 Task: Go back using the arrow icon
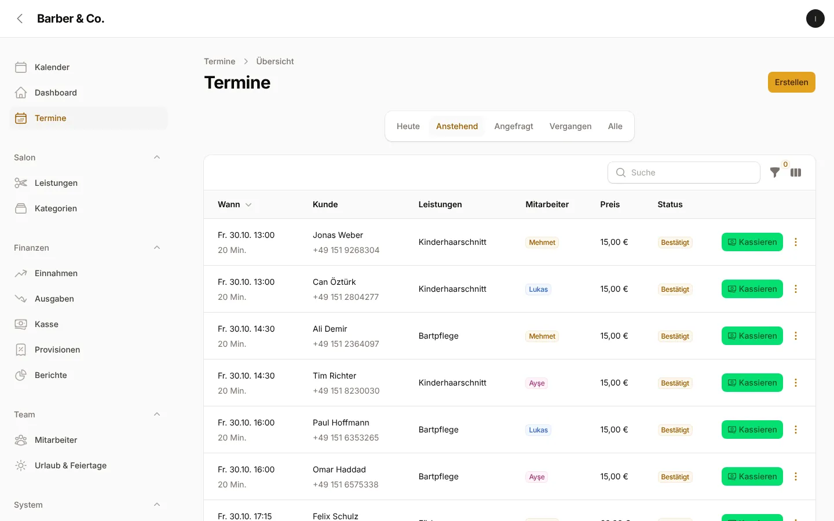coord(20,19)
